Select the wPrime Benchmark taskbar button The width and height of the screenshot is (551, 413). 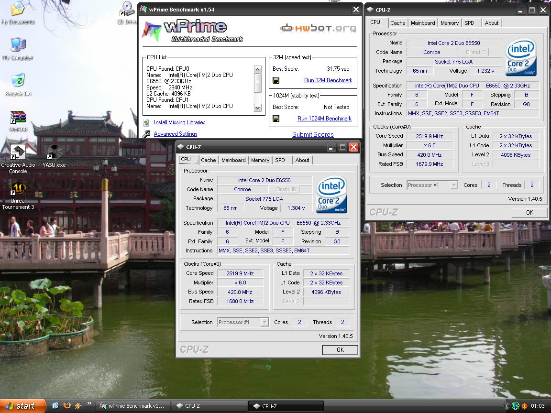coord(134,406)
